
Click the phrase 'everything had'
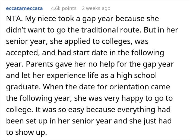tap(144, 110)
